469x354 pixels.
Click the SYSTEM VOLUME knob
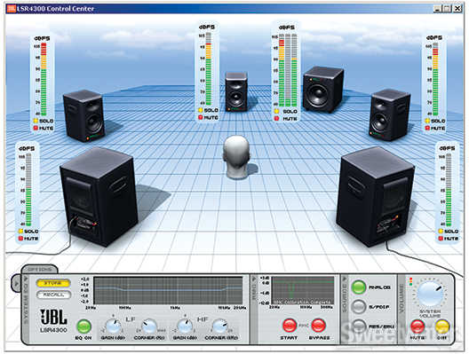[430, 294]
